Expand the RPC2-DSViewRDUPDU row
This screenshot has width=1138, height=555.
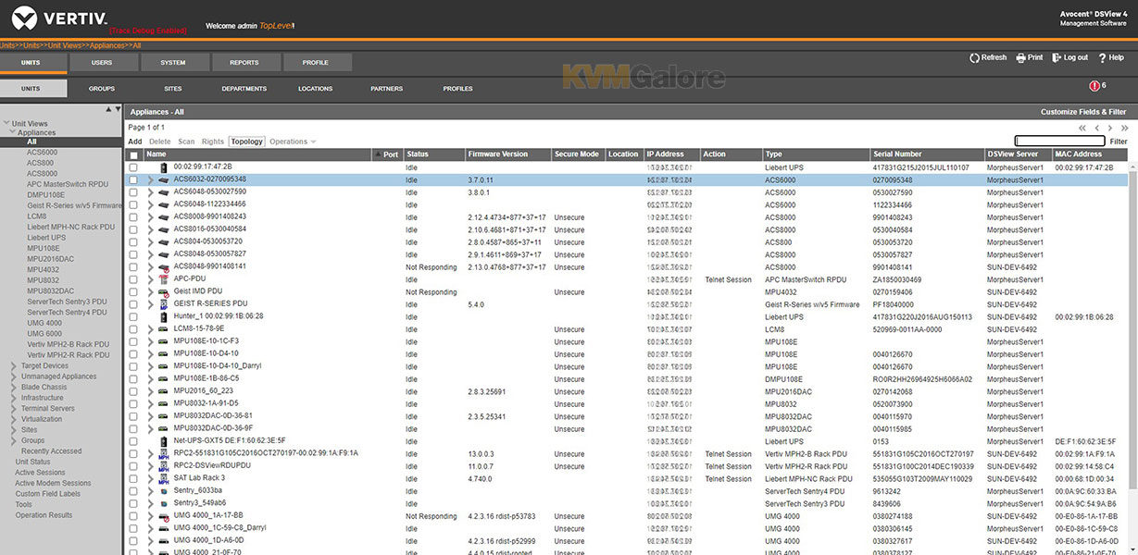tap(150, 466)
